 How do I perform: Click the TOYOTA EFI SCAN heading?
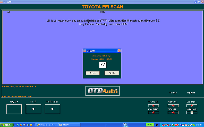(103, 7)
